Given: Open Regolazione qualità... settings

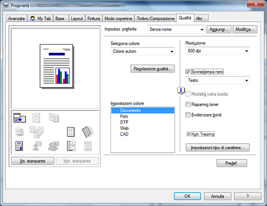Looking at the screenshot, I should click(x=153, y=69).
